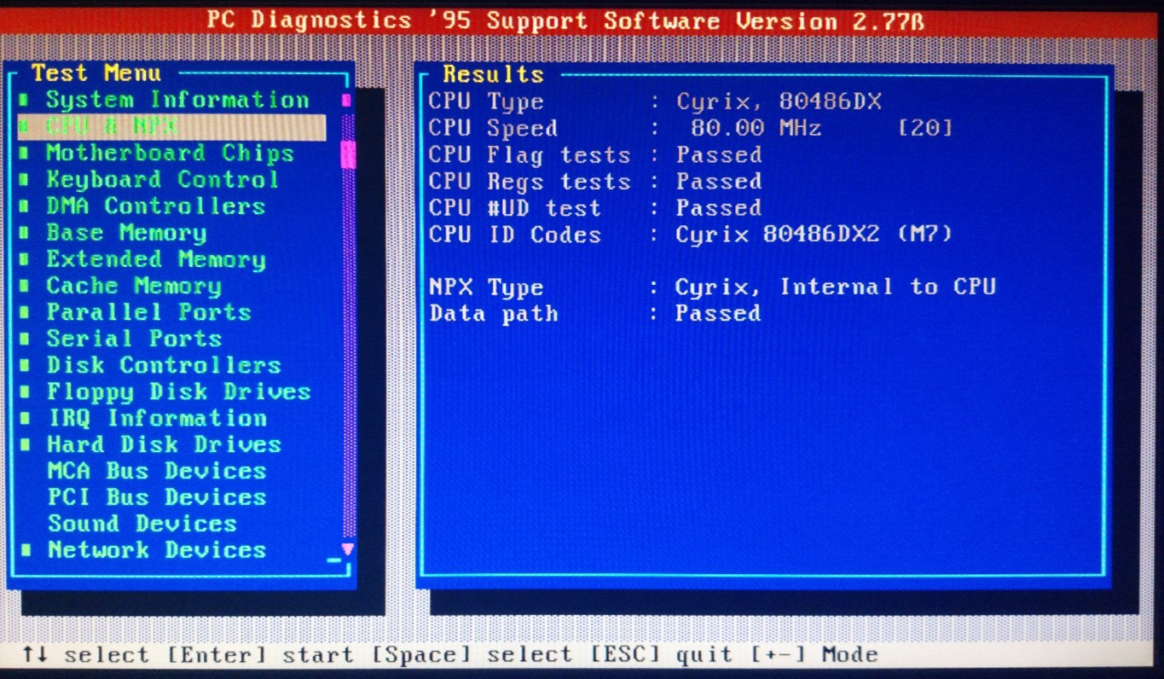Click the "80.00 MHz" CPU Speed value
Screen dimensions: 1164x679
(756, 129)
